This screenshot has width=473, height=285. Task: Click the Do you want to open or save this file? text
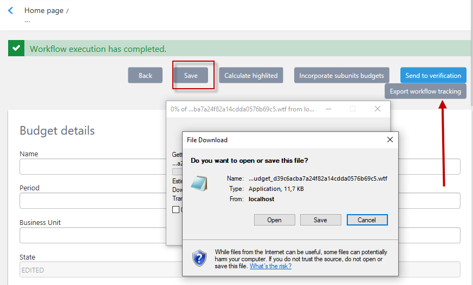(x=249, y=161)
